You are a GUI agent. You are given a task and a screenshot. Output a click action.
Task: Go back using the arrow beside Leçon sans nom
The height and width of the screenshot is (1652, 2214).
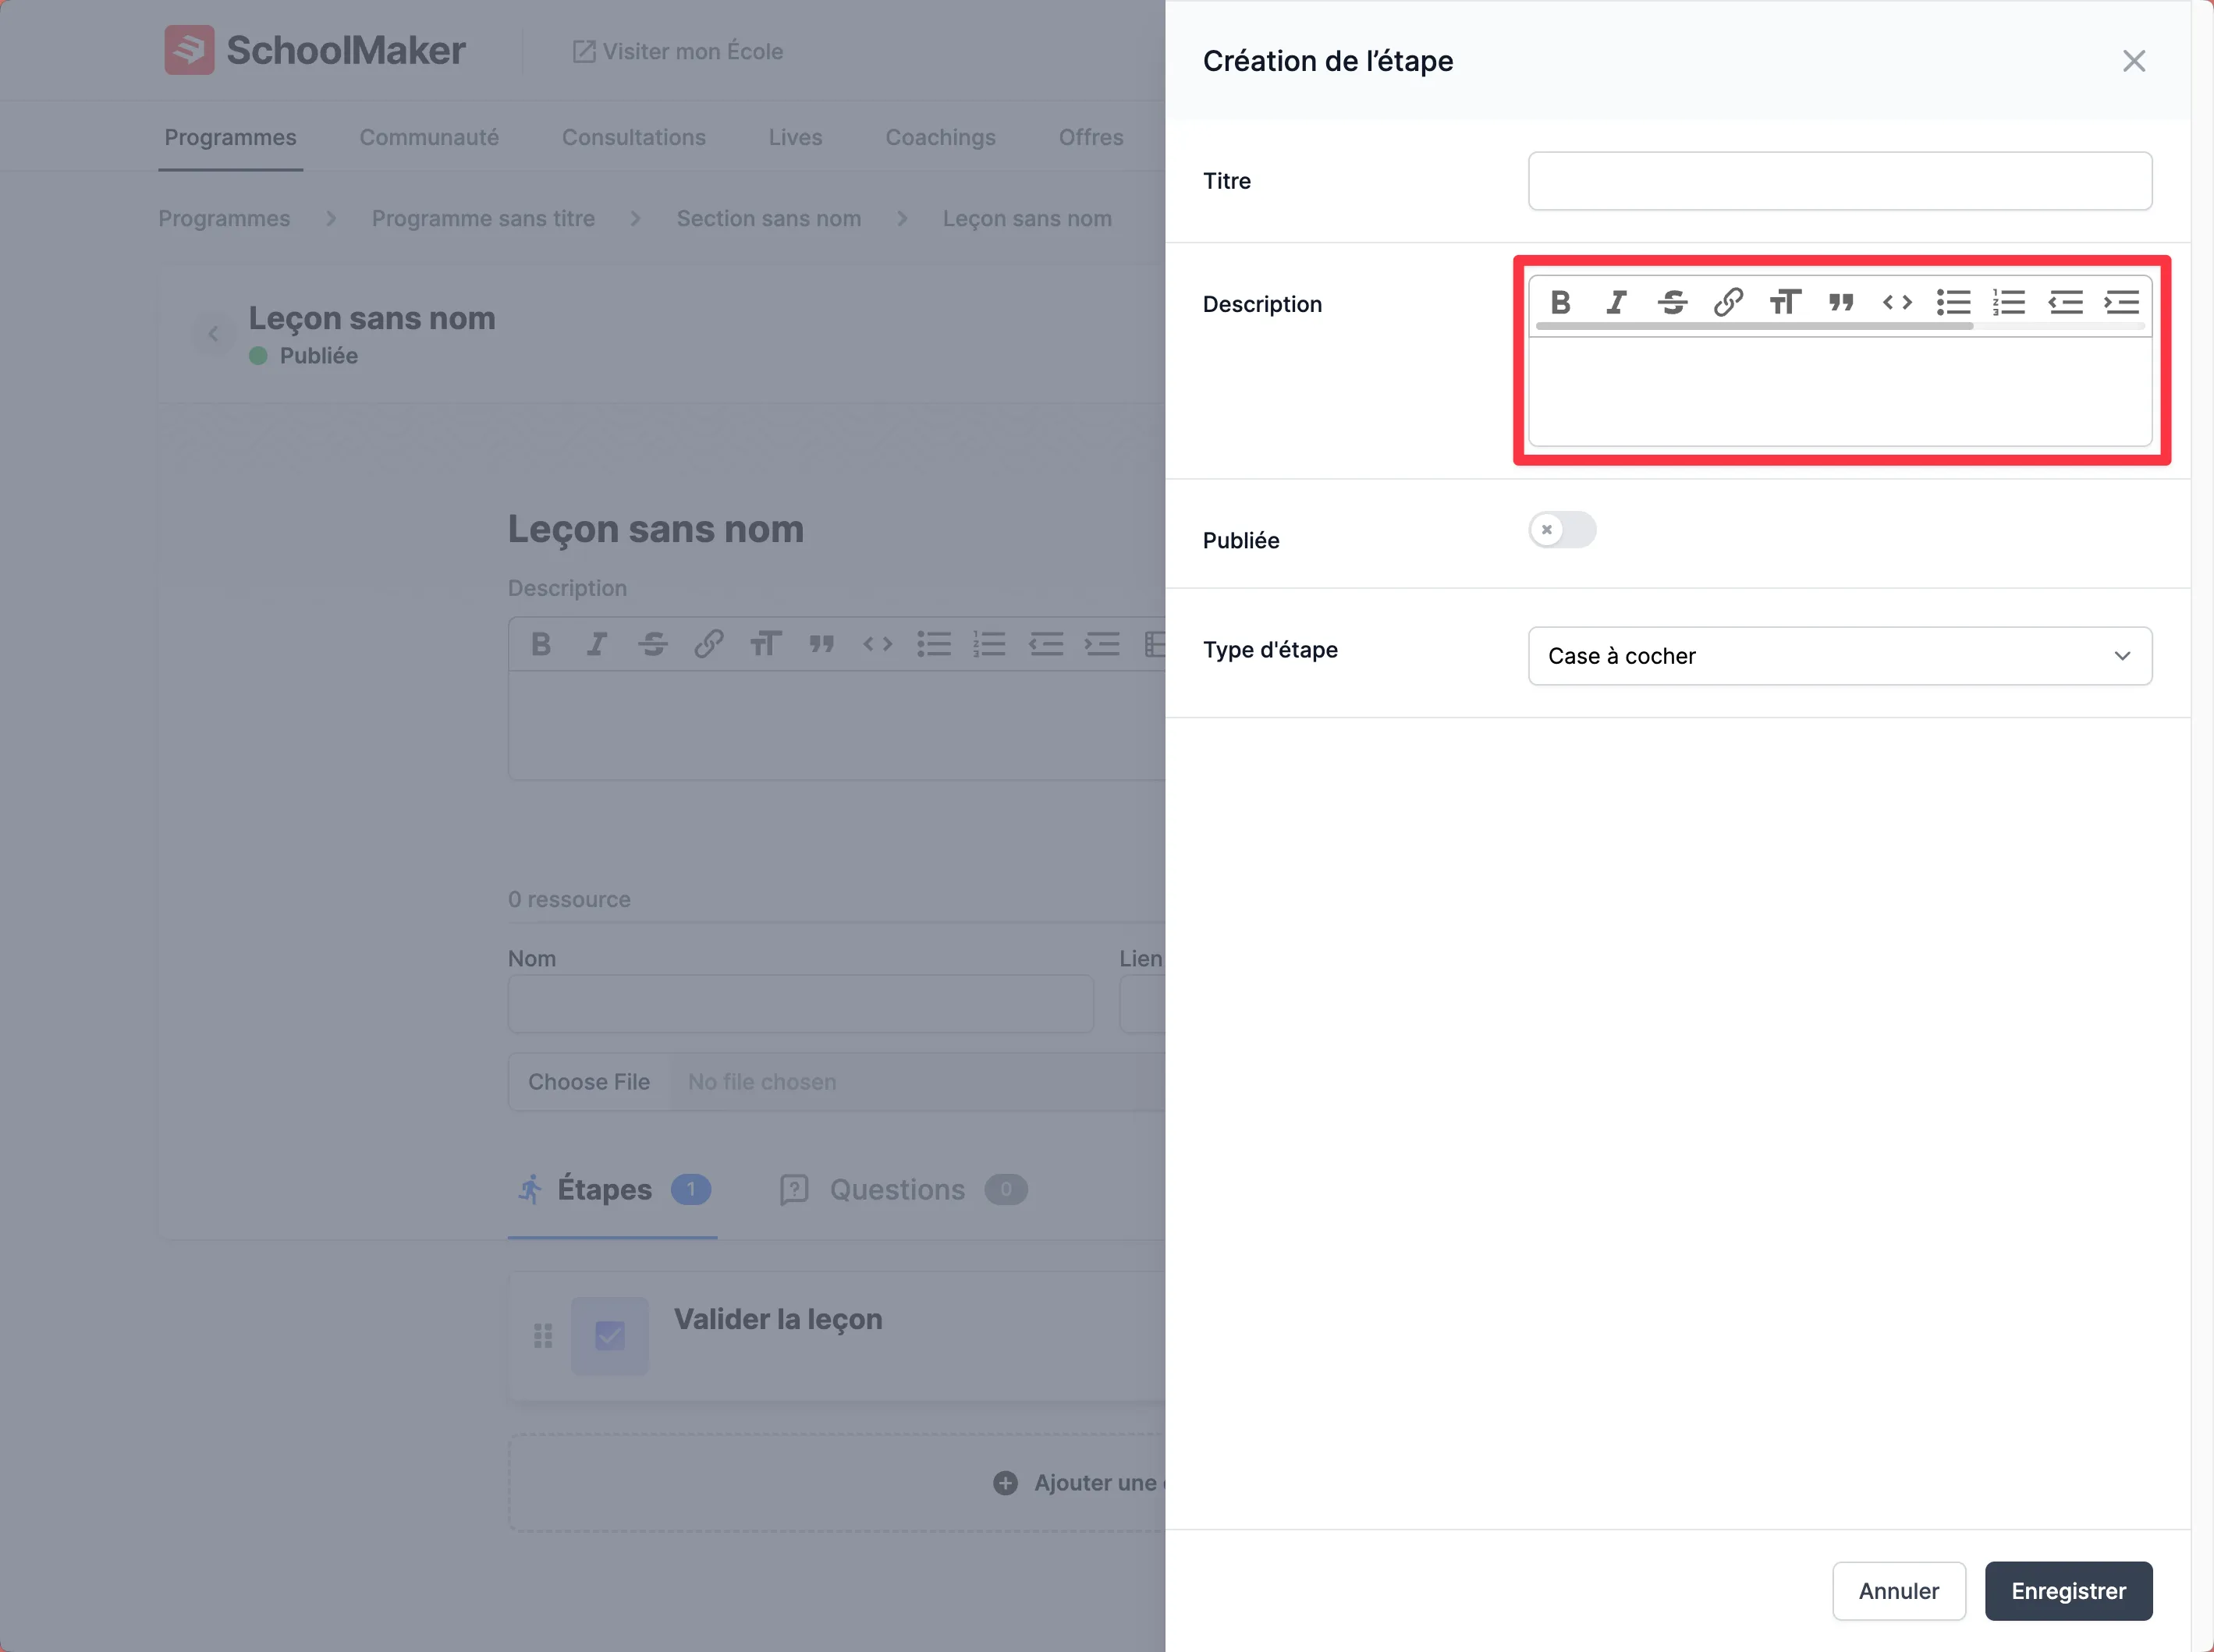point(213,334)
